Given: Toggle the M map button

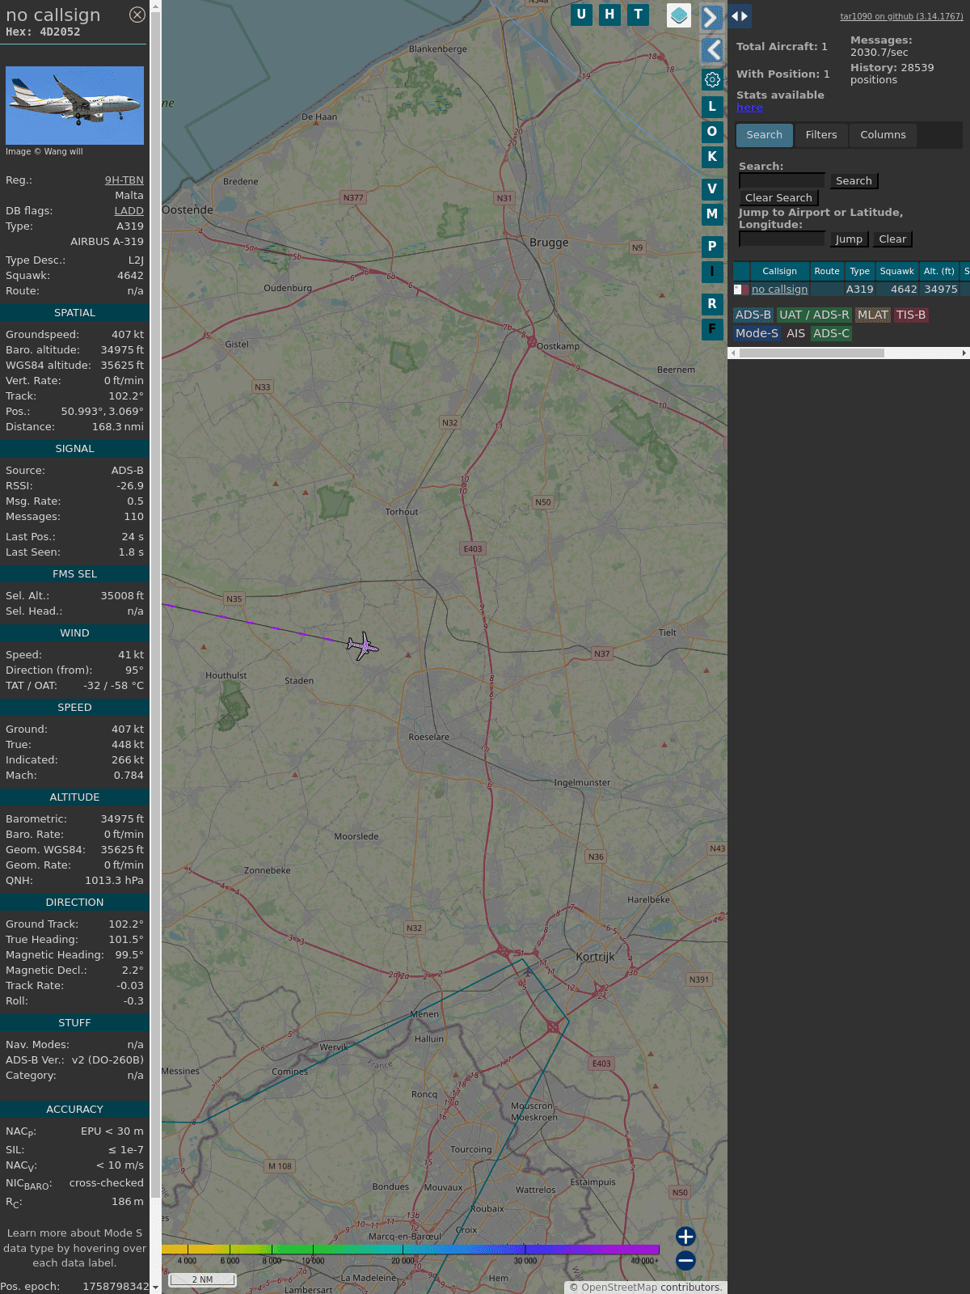Looking at the screenshot, I should point(712,214).
